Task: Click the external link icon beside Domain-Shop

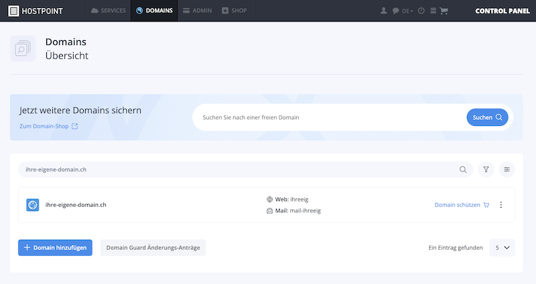Action: pyautogui.click(x=74, y=126)
